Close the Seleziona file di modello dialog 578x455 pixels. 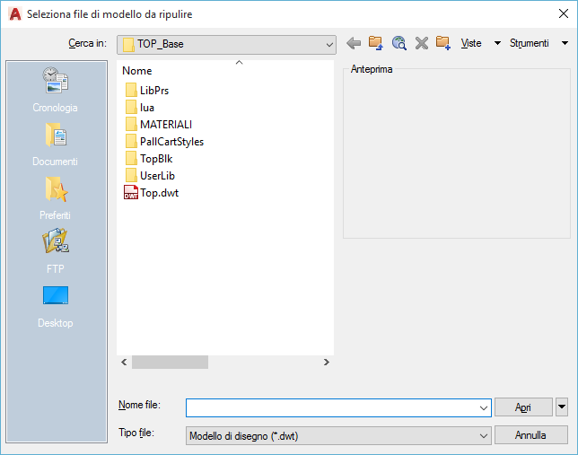564,13
